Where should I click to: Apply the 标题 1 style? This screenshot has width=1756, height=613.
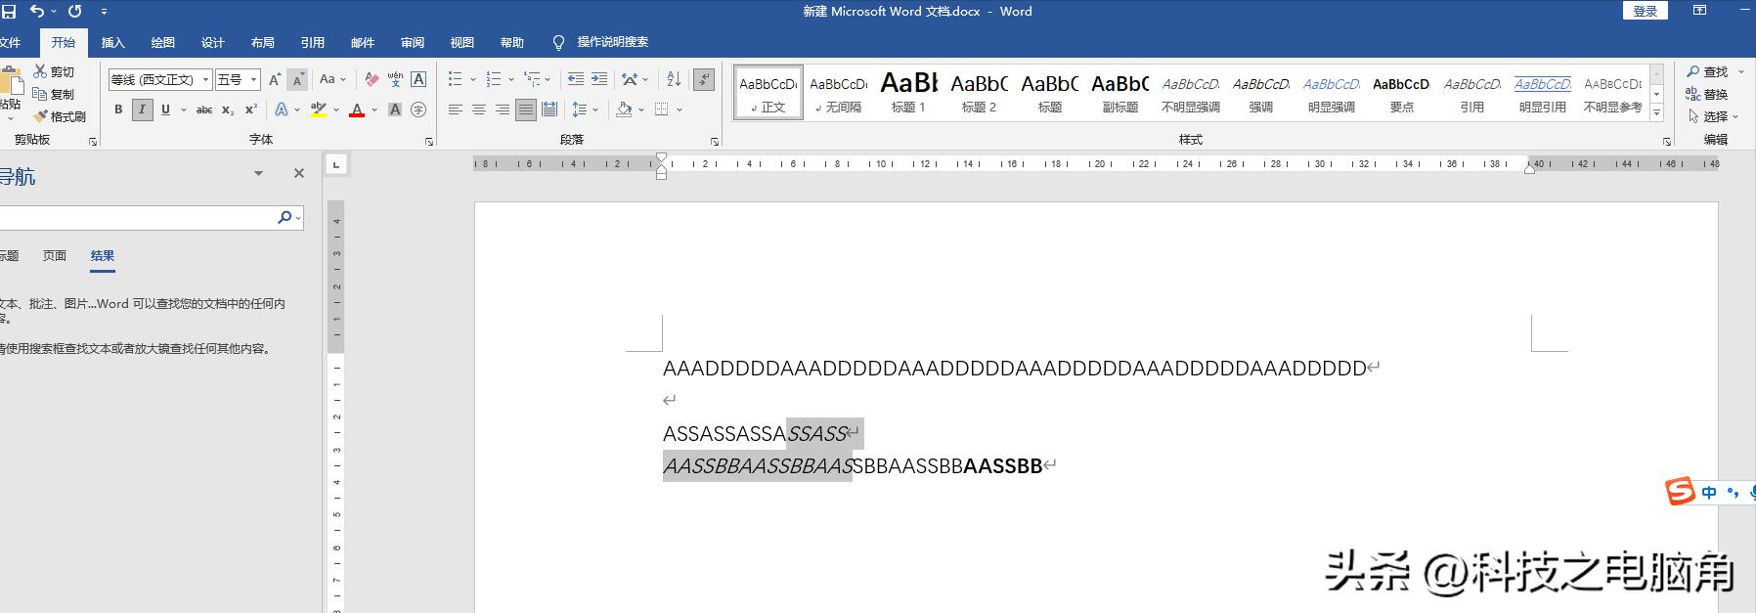909,93
